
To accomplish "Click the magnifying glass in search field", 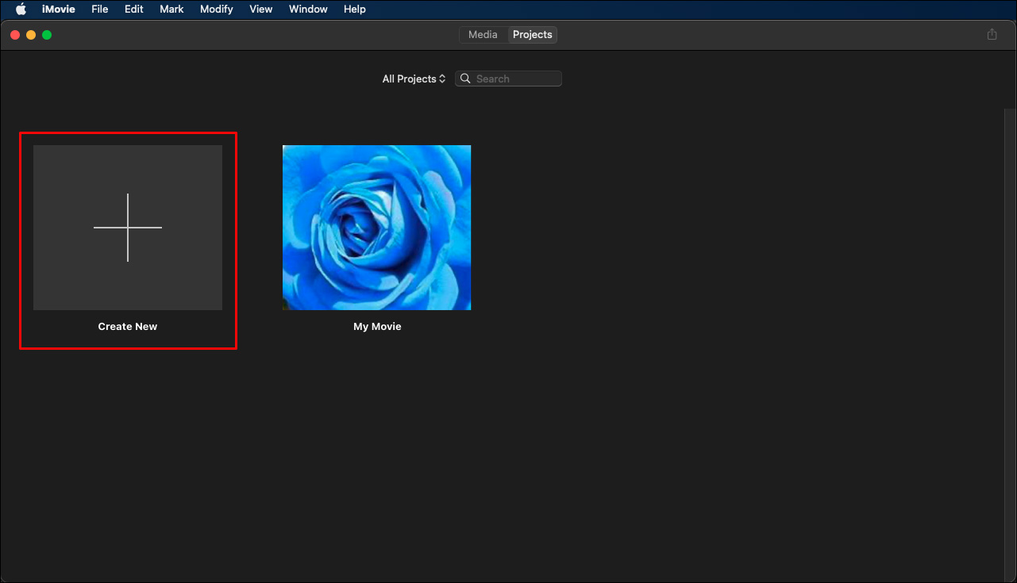I will (466, 79).
